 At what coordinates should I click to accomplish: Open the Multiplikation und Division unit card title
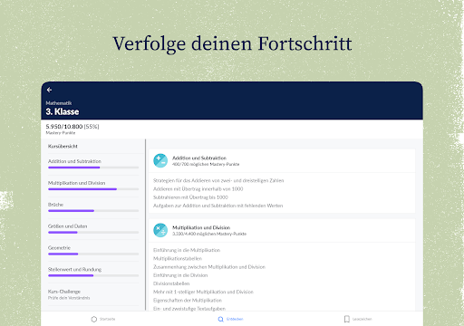201,227
